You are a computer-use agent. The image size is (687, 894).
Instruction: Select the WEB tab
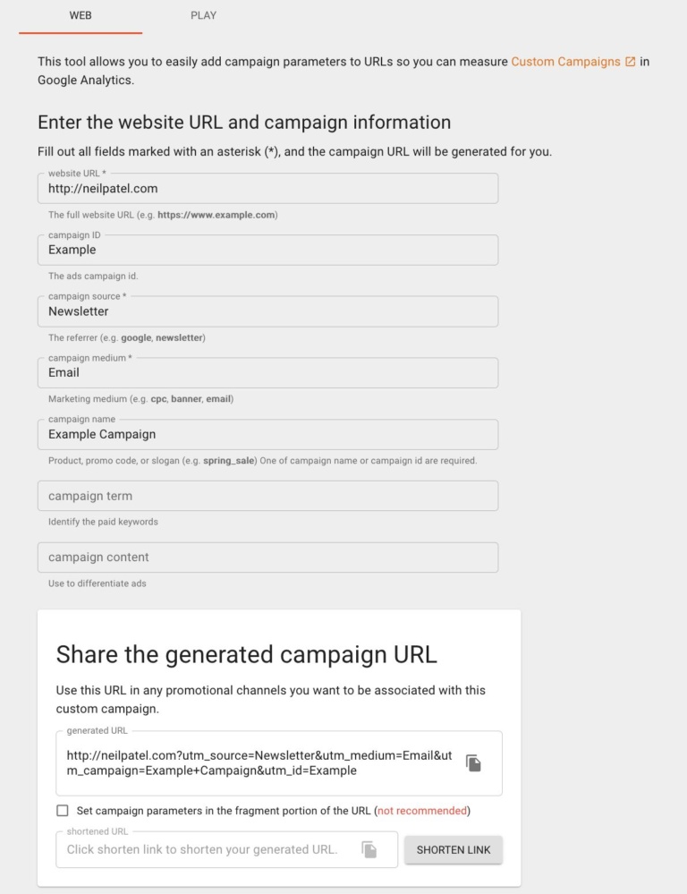(x=80, y=15)
